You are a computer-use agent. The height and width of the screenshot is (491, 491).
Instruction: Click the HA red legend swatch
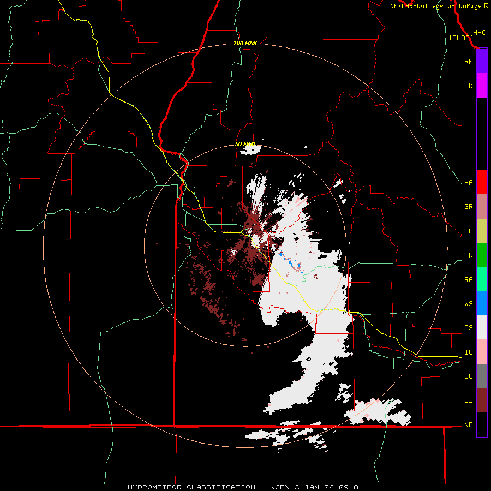point(482,182)
